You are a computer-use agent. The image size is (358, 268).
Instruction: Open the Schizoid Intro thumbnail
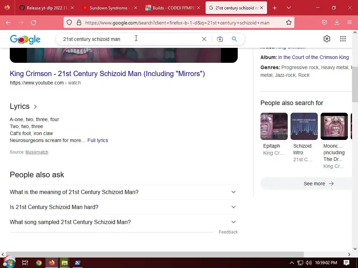click(x=304, y=126)
